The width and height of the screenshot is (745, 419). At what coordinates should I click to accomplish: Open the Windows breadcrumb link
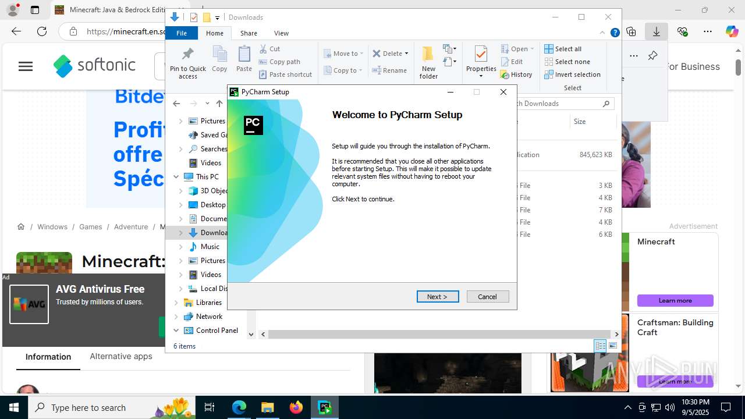(x=52, y=227)
